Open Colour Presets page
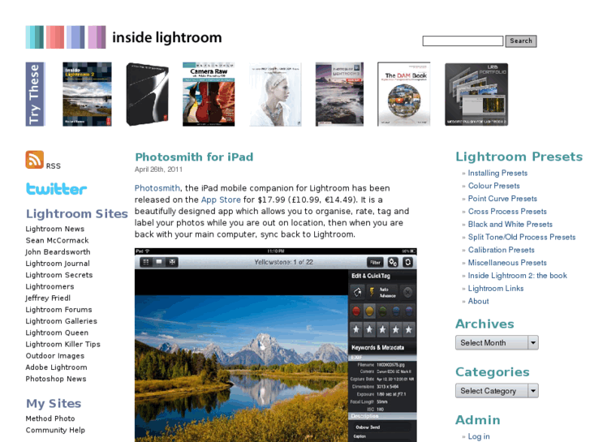This screenshot has height=442, width=590. [493, 186]
